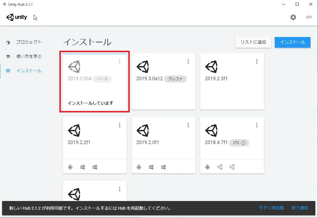Click the 後で通知 link

pos(300,208)
